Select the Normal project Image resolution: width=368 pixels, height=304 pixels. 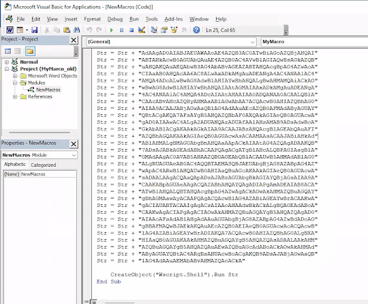point(29,62)
